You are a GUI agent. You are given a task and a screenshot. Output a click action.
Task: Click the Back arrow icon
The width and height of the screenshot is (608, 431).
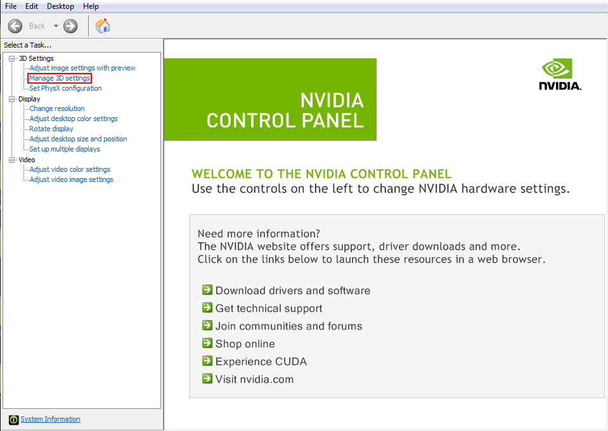[15, 27]
